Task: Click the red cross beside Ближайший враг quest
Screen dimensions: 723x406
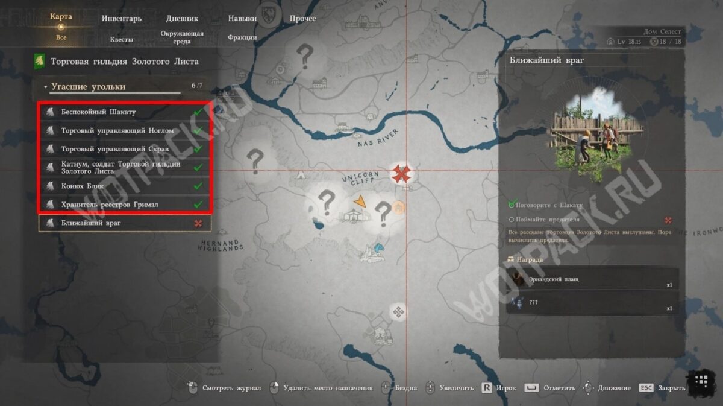Action: click(x=197, y=223)
